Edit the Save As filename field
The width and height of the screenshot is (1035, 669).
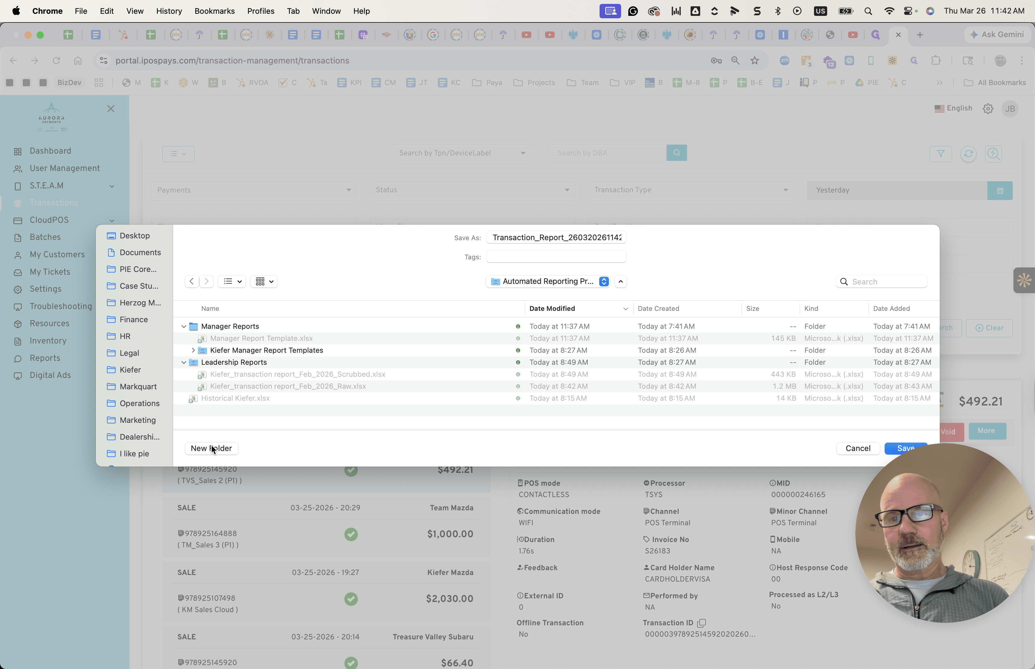coord(556,237)
